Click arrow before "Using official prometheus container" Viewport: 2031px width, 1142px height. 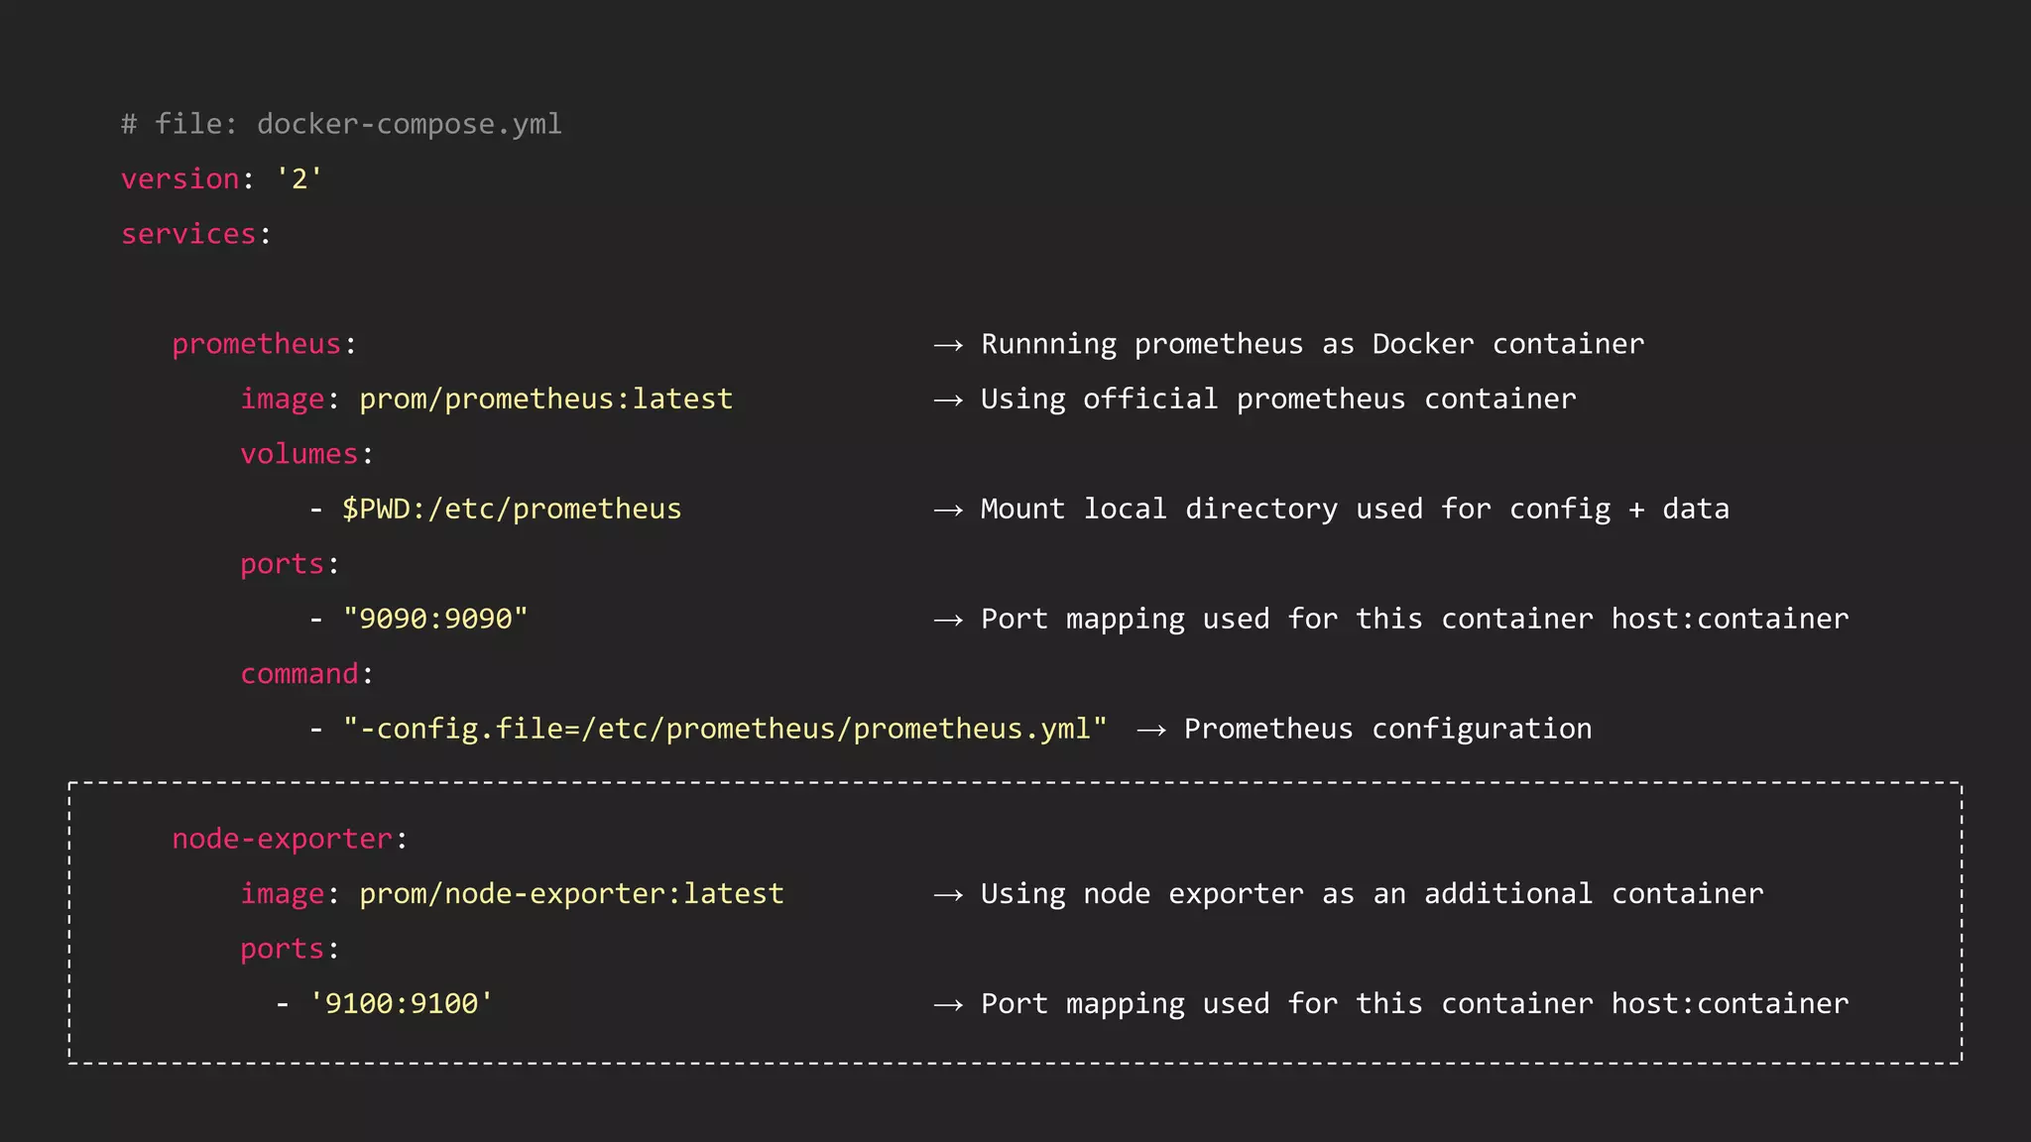(948, 400)
